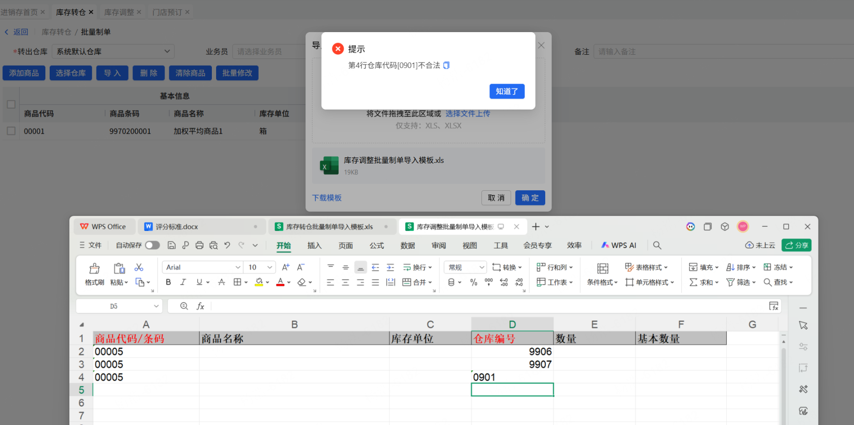Click the 批量修改 button
854x425 pixels.
click(237, 73)
